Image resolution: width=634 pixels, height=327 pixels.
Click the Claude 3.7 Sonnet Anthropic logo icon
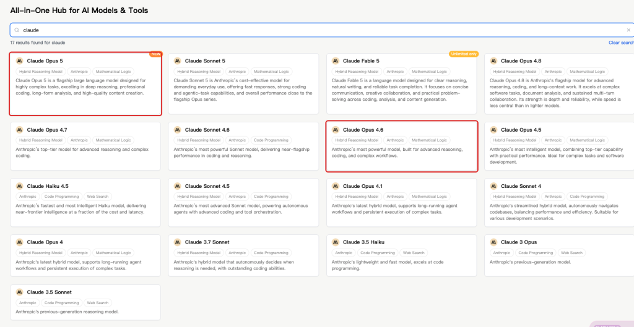[x=178, y=242]
